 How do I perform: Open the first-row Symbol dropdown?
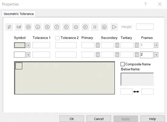(28, 45)
